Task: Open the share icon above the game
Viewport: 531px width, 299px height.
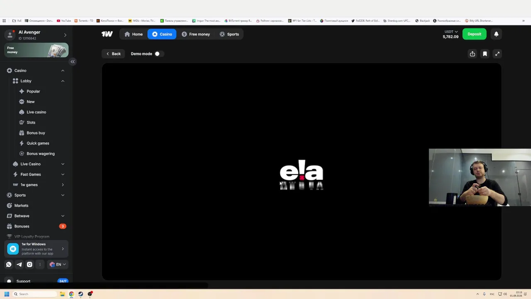Action: click(x=473, y=54)
